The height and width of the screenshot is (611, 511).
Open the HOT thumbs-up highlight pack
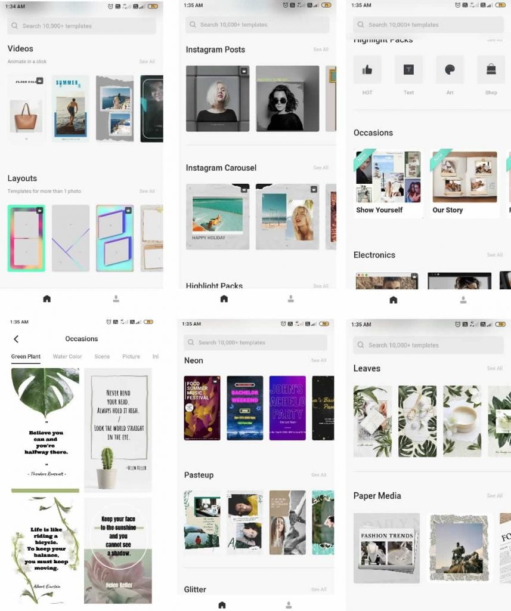(367, 70)
